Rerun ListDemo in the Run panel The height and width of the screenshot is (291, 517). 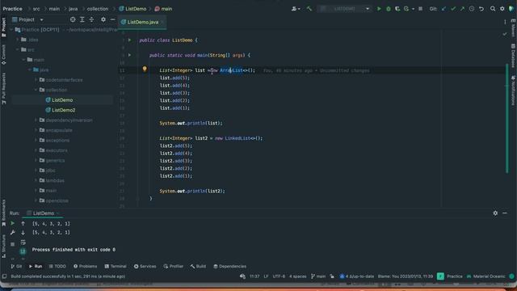coord(13,223)
